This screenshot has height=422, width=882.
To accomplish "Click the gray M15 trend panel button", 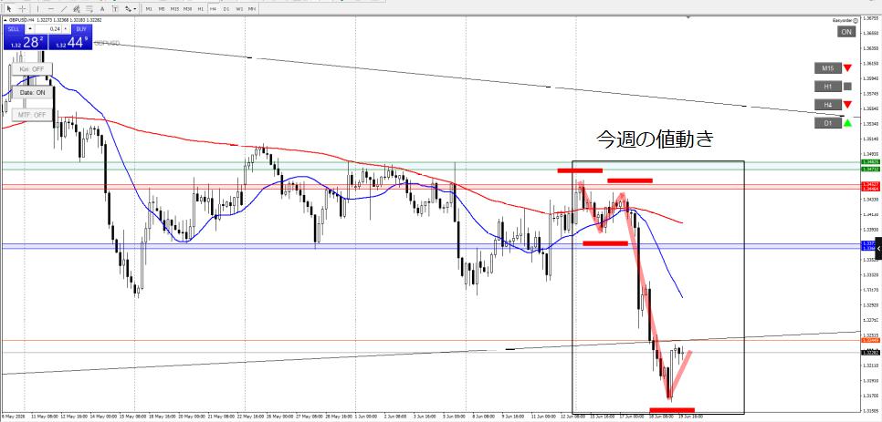I will 827,68.
